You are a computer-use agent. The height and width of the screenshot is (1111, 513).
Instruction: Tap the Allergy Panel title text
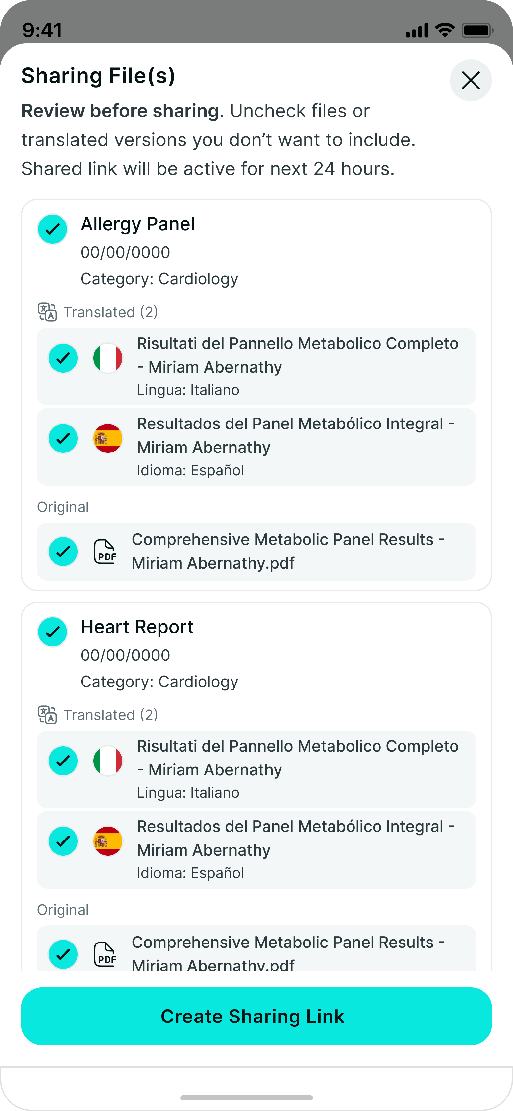[137, 224]
